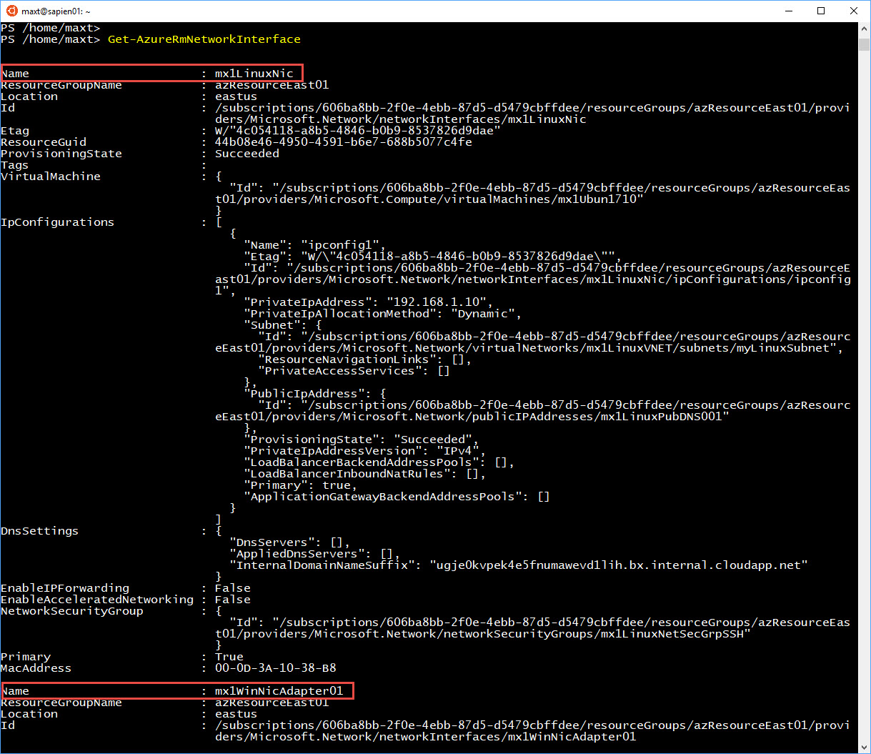The height and width of the screenshot is (754, 871).
Task: Click the first ResourceGroupName value azResourceEast01
Action: (272, 85)
